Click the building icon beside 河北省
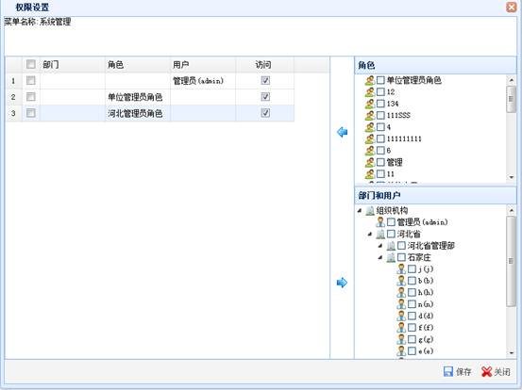Image resolution: width=522 pixels, height=390 pixels. 380,234
